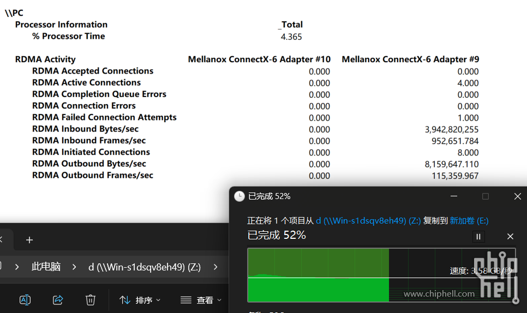The width and height of the screenshot is (527, 313).
Task: Click the share icon in Explorer toolbar
Action: pos(58,299)
